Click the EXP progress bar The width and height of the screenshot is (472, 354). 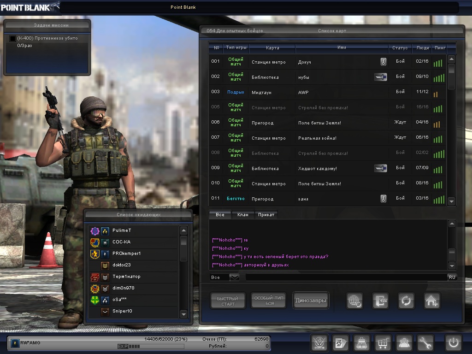click(150, 346)
